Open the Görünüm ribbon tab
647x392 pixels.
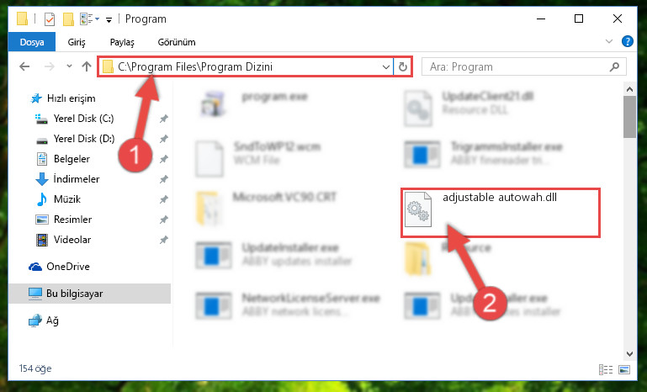pyautogui.click(x=177, y=42)
